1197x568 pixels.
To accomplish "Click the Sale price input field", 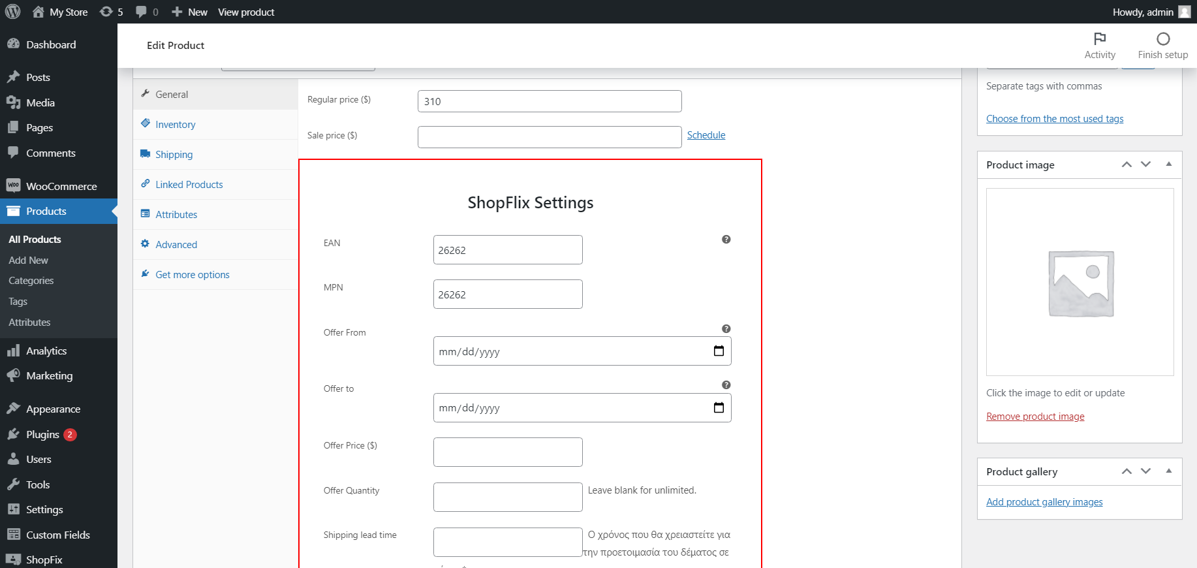I will click(550, 137).
